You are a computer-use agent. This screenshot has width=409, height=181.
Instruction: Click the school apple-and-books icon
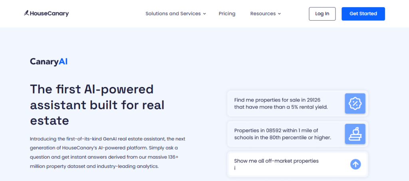[x=355, y=134]
